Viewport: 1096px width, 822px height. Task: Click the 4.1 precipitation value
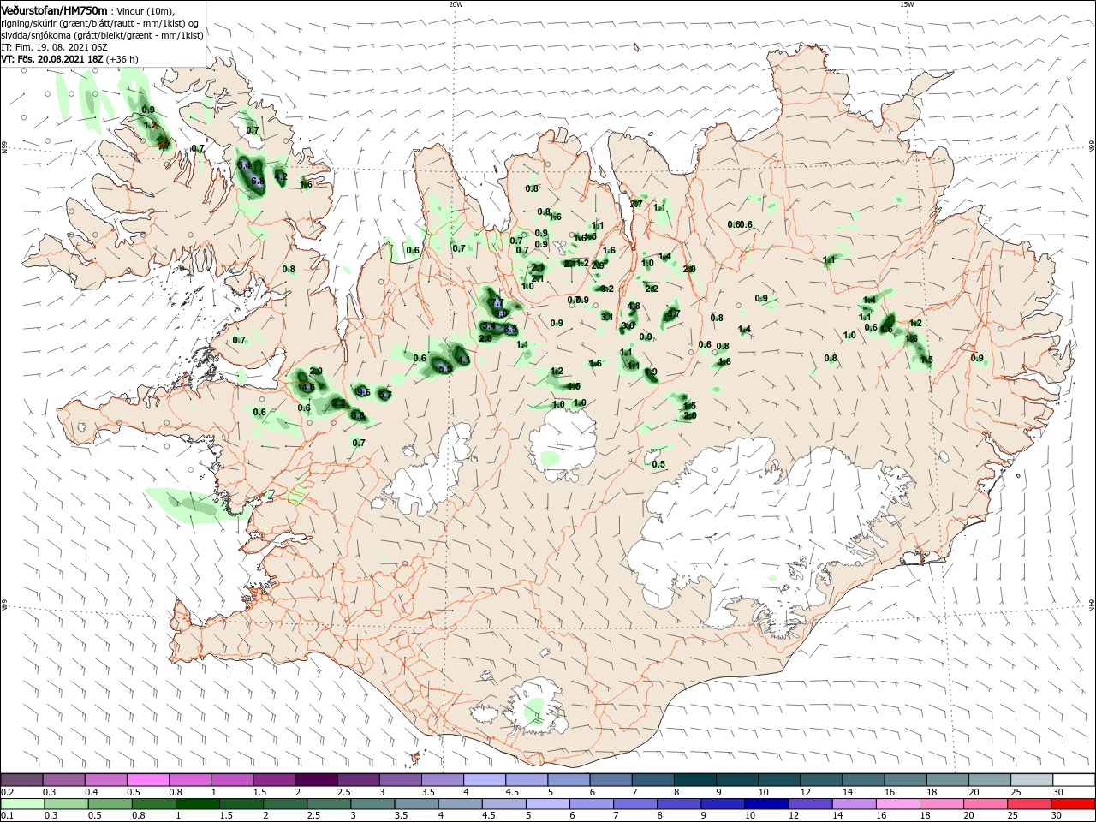point(463,360)
